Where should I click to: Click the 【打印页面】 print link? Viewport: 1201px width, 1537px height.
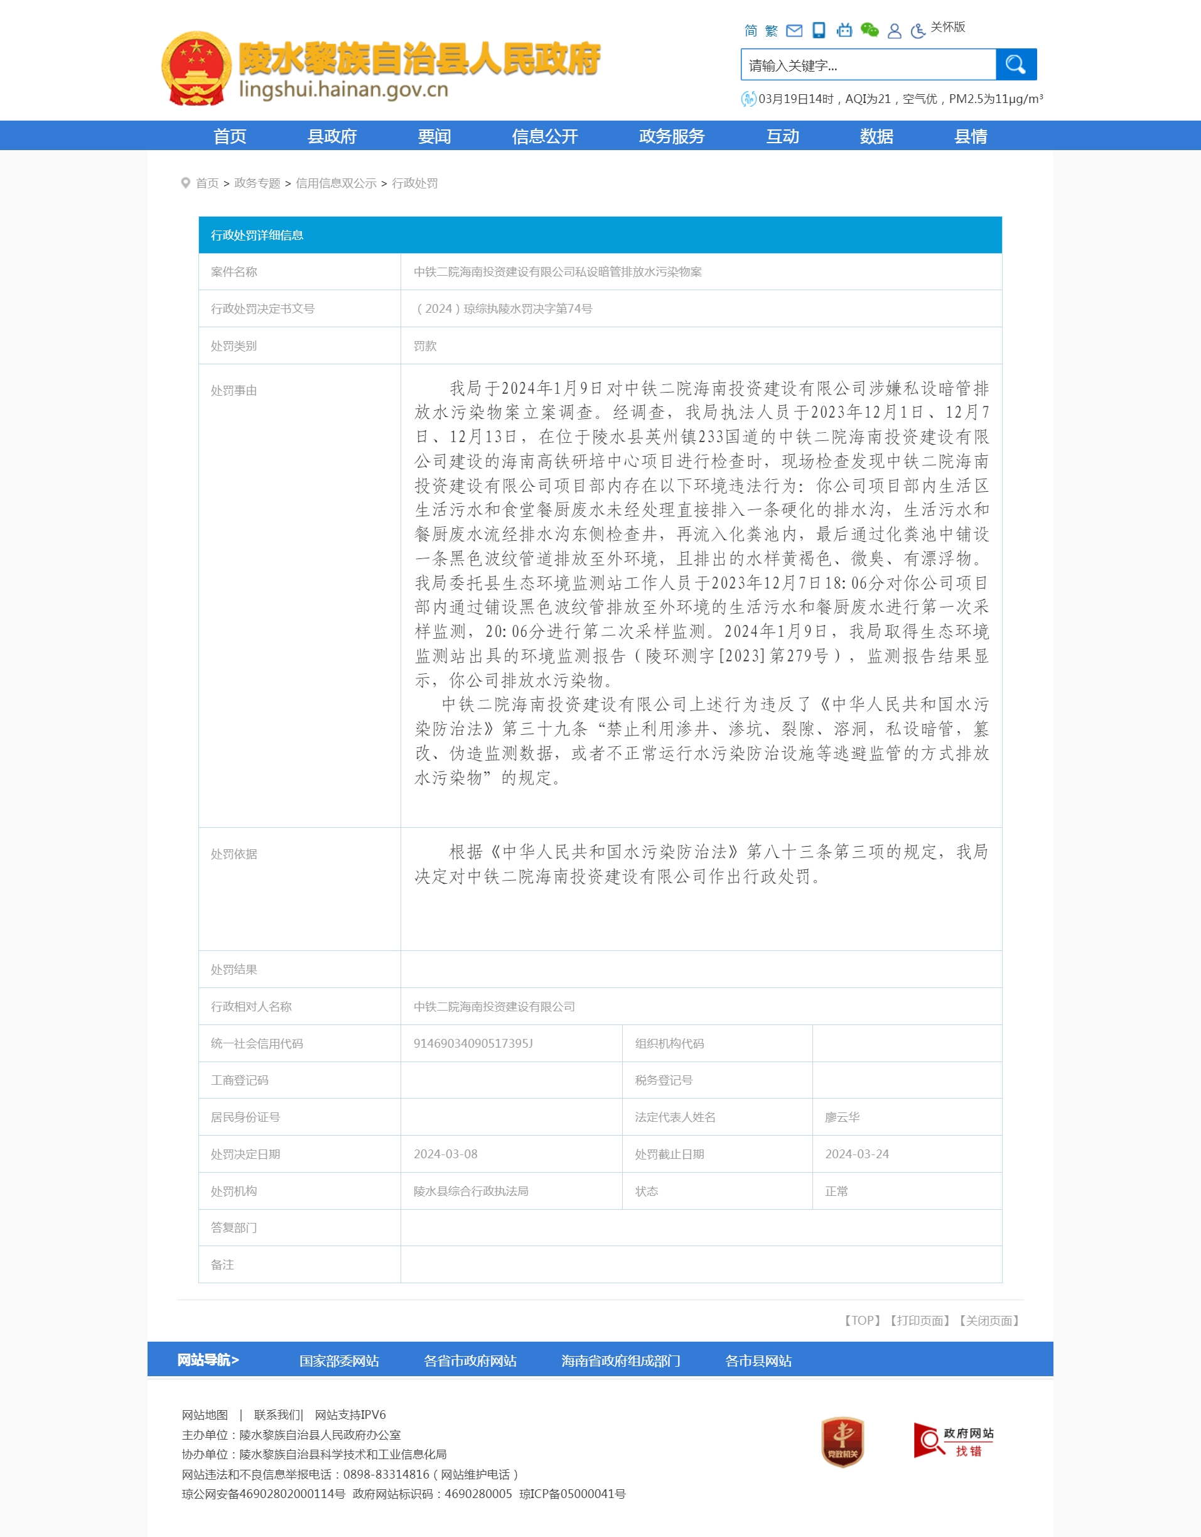[x=920, y=1320]
